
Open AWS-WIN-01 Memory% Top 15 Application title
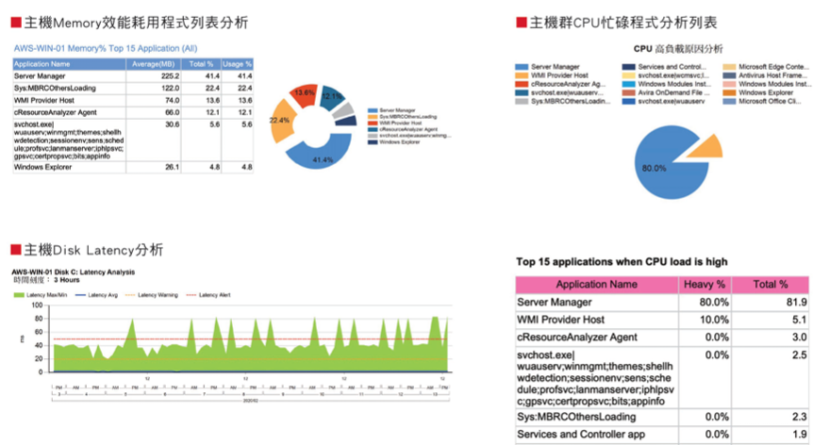coord(105,47)
